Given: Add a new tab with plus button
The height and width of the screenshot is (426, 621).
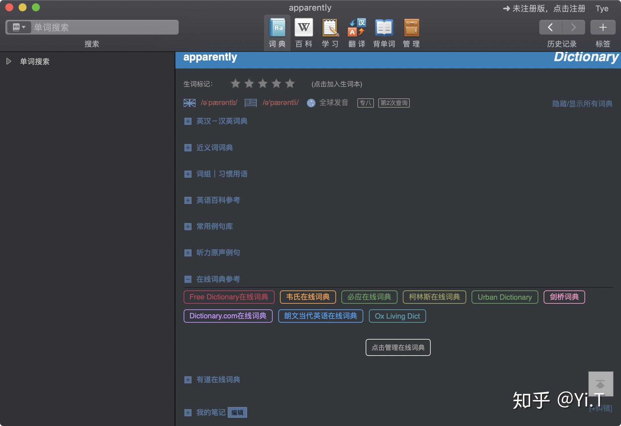Looking at the screenshot, I should (603, 27).
